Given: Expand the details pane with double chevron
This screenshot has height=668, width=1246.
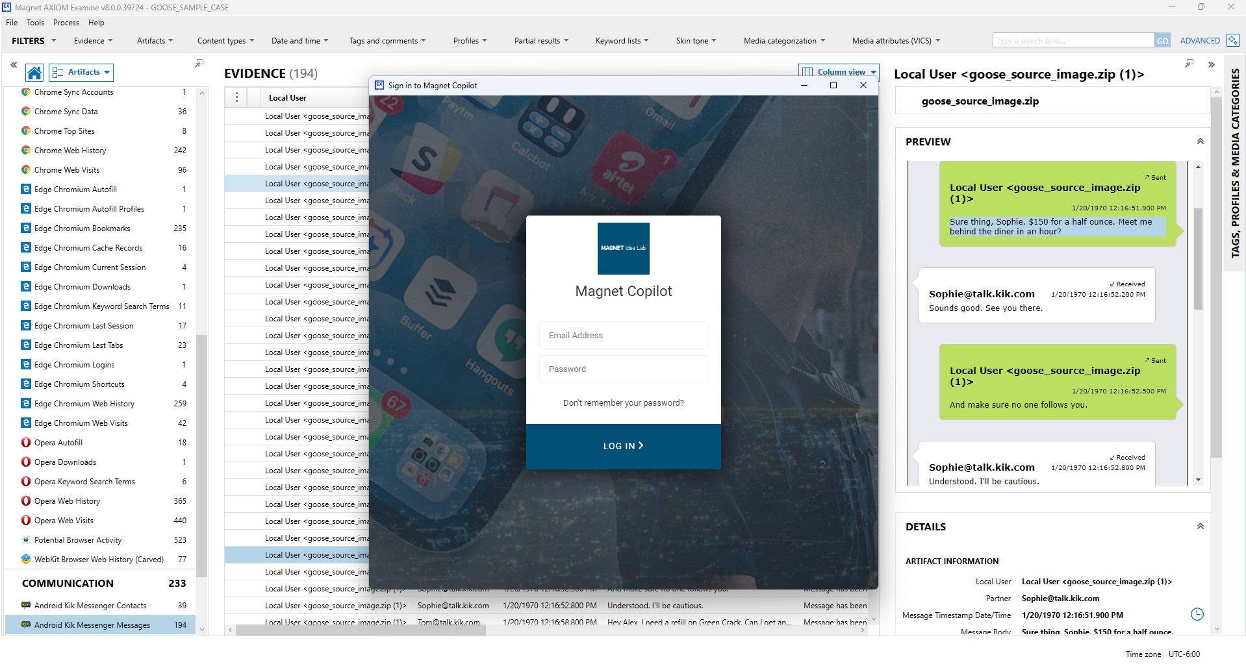Looking at the screenshot, I should point(1212,65).
